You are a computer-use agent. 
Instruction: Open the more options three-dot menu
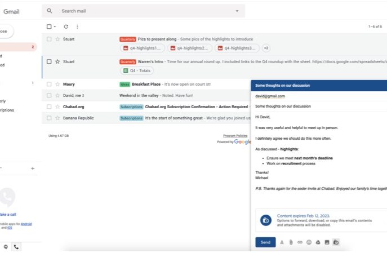coord(77,26)
